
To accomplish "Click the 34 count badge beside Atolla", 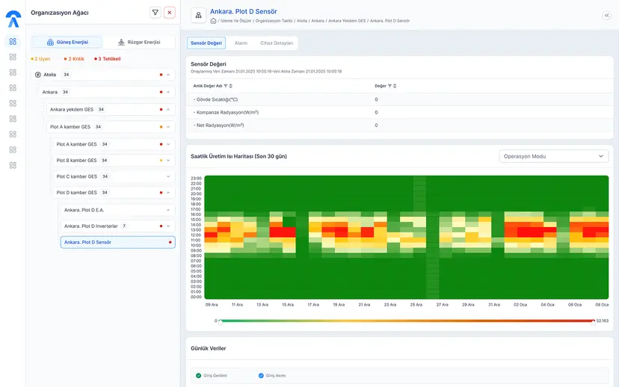I will pos(67,75).
